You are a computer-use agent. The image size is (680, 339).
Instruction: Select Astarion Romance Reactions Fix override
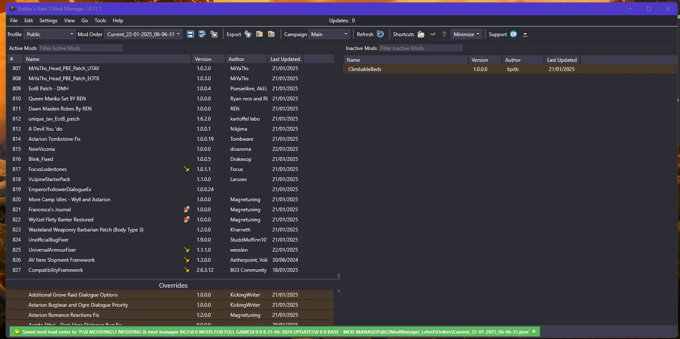coord(170,315)
